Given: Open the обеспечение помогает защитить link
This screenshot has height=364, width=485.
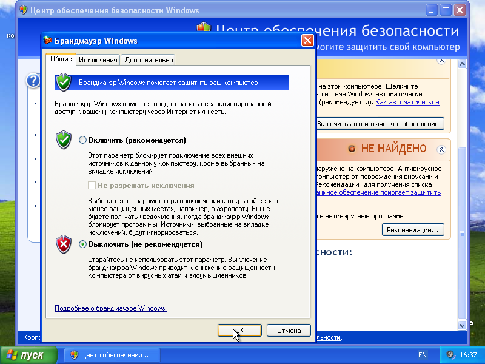Looking at the screenshot, I should 378,192.
